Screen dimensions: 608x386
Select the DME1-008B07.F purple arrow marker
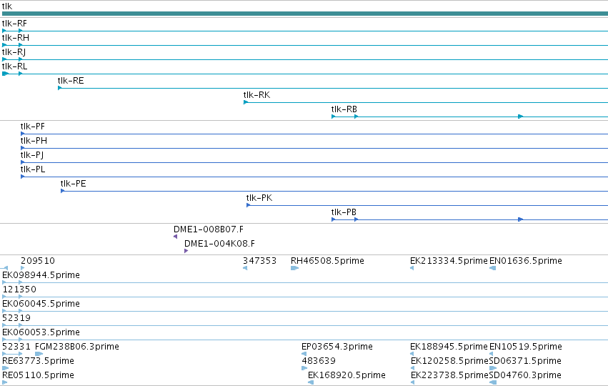pyautogui.click(x=175, y=237)
